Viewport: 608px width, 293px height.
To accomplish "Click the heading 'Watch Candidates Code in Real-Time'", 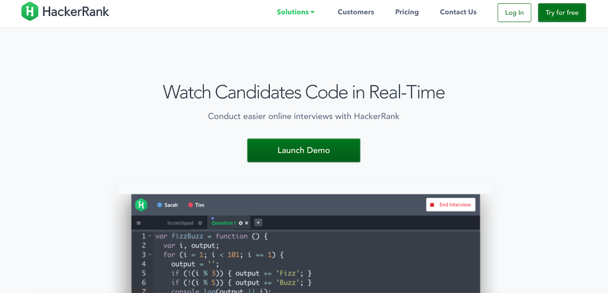I will 304,92.
